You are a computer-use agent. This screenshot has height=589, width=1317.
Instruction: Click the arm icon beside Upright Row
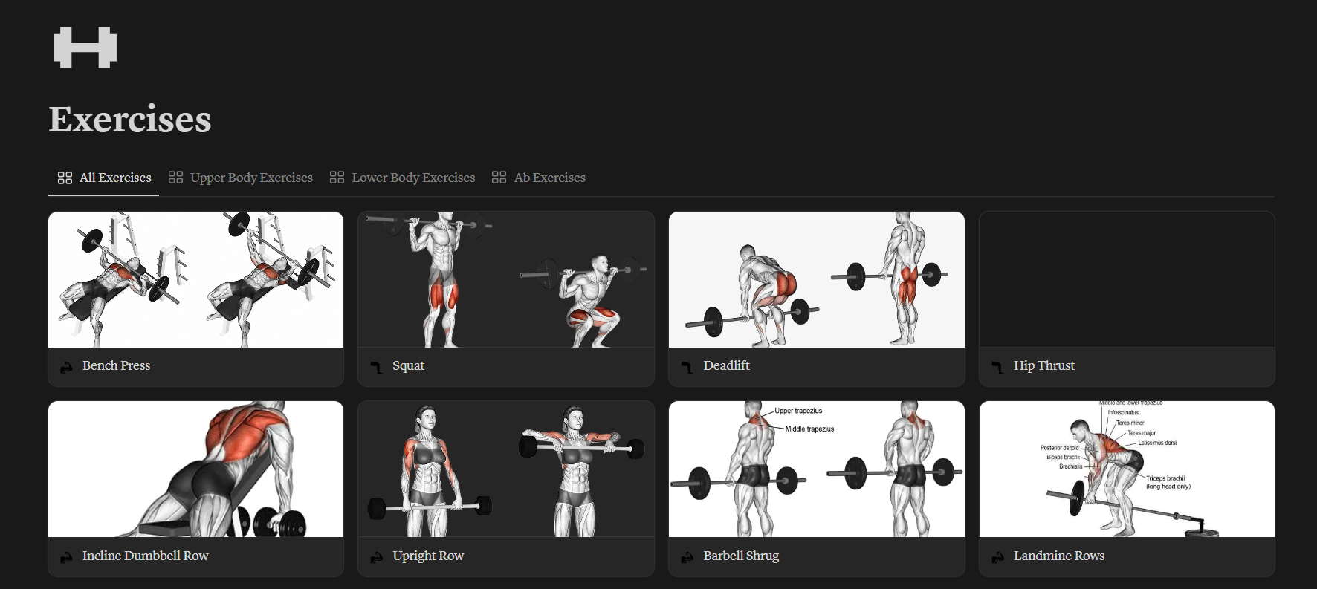(376, 556)
